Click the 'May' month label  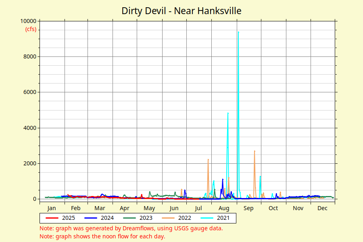tap(149, 209)
